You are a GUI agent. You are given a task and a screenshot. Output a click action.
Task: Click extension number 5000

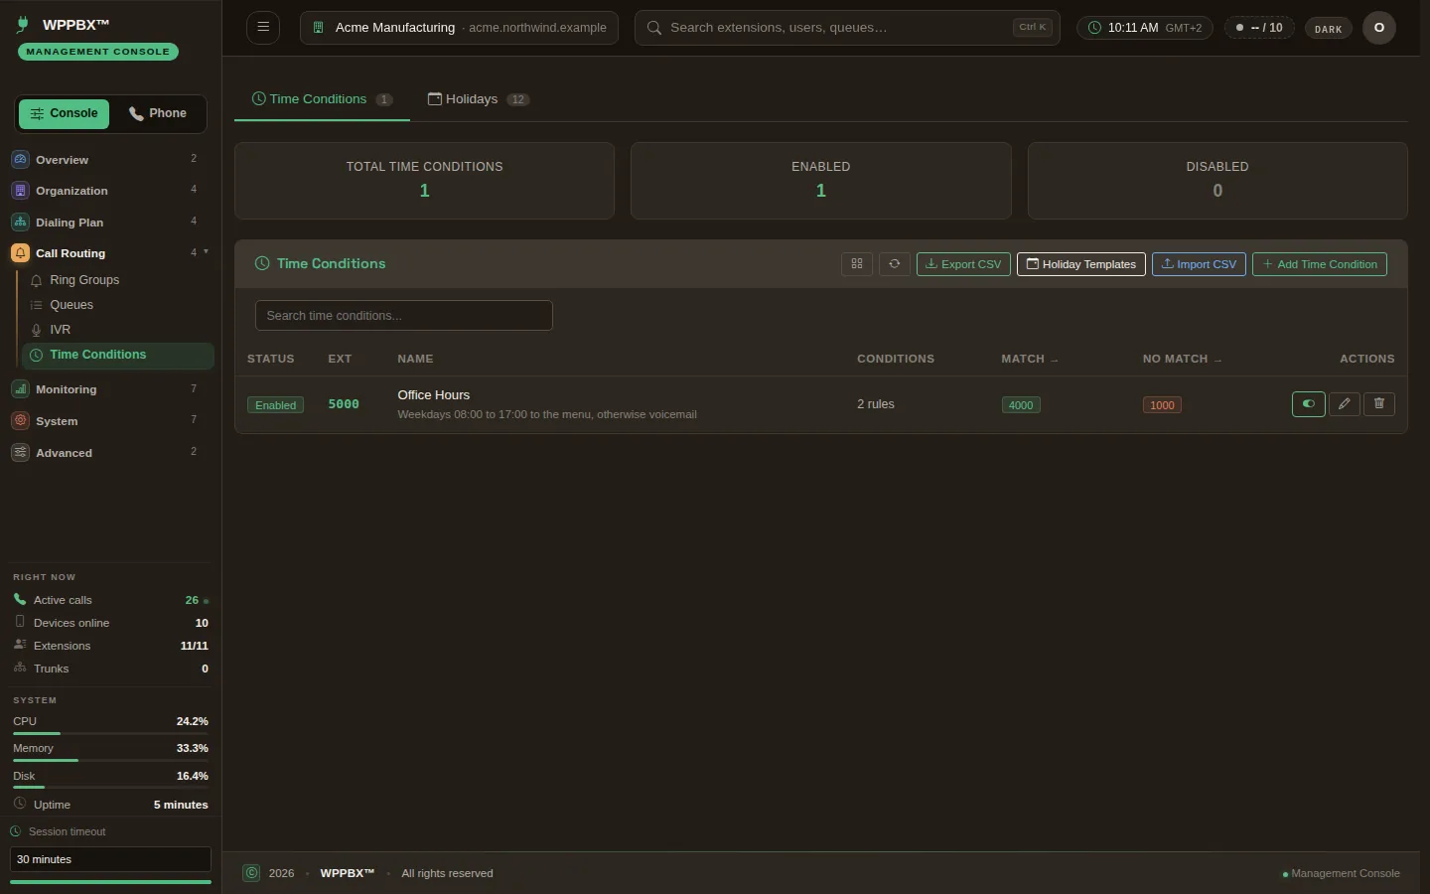[344, 404]
